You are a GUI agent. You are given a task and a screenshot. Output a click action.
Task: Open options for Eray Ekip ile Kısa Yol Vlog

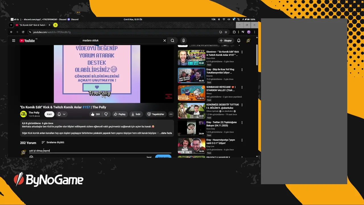pyautogui.click(x=242, y=70)
